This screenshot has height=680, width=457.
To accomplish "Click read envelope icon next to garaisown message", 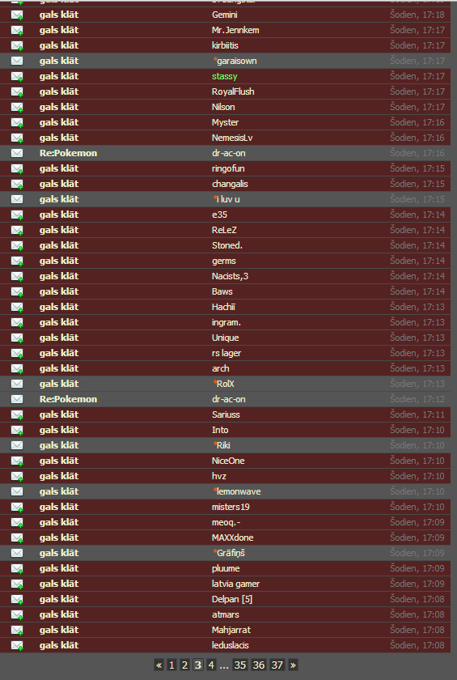I will pos(17,61).
